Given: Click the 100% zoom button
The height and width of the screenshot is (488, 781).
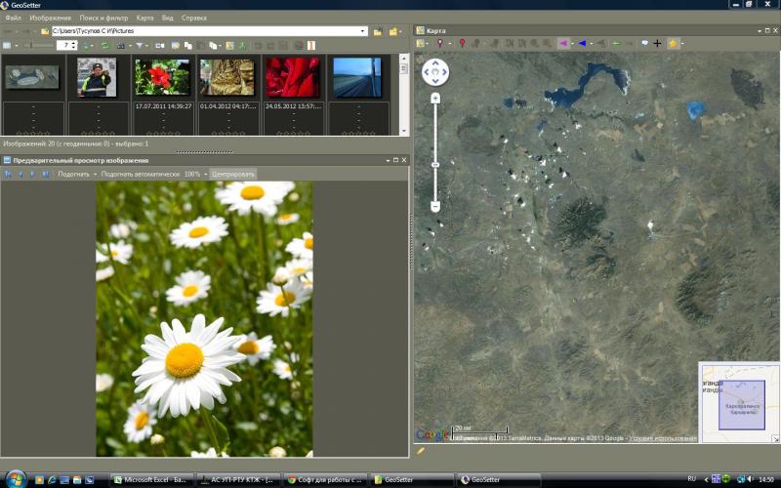Looking at the screenshot, I should pyautogui.click(x=191, y=175).
